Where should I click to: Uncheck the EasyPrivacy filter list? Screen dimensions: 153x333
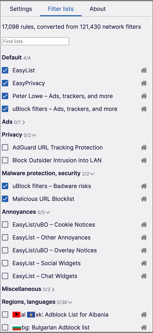pyautogui.click(x=5, y=83)
